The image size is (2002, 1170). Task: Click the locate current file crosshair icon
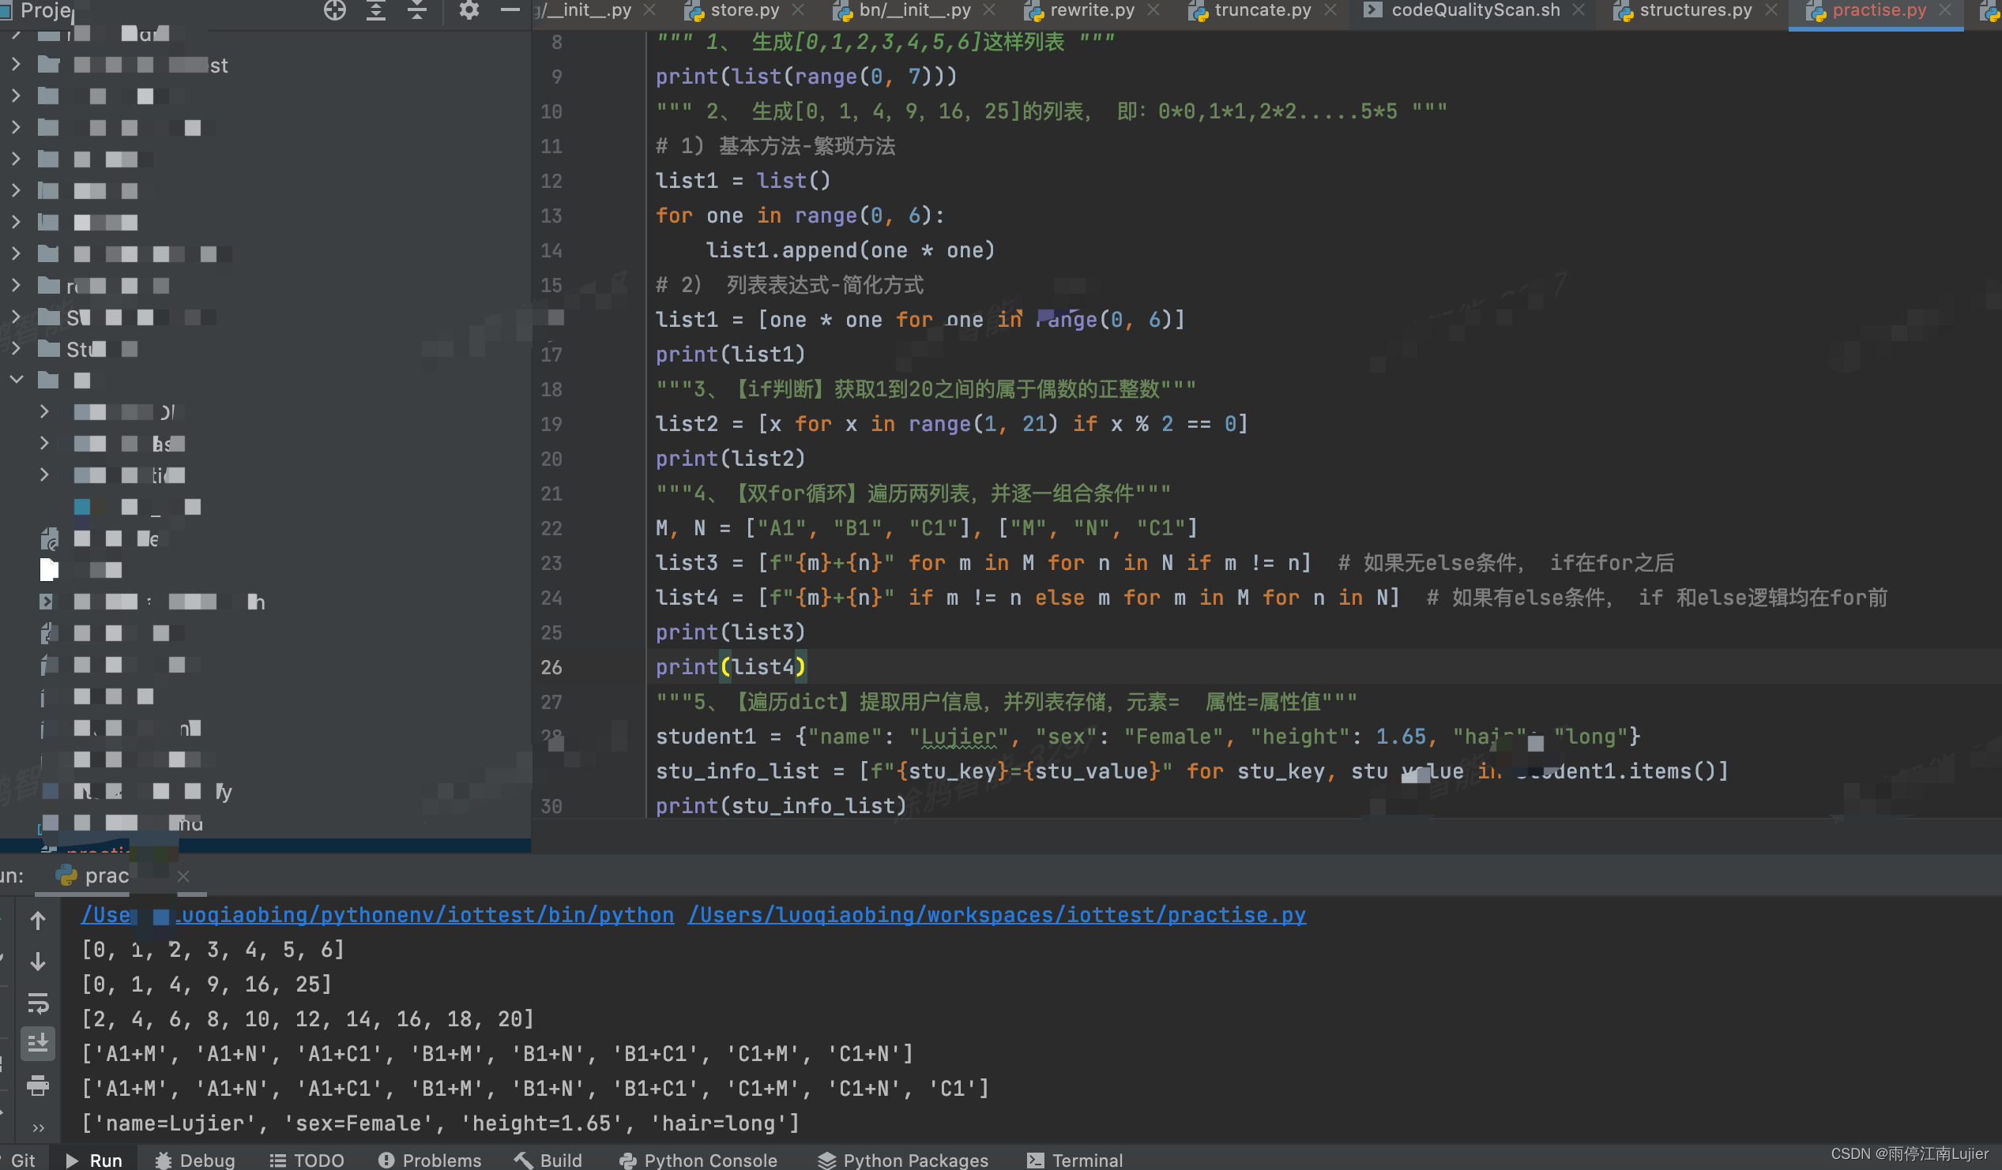tap(334, 9)
